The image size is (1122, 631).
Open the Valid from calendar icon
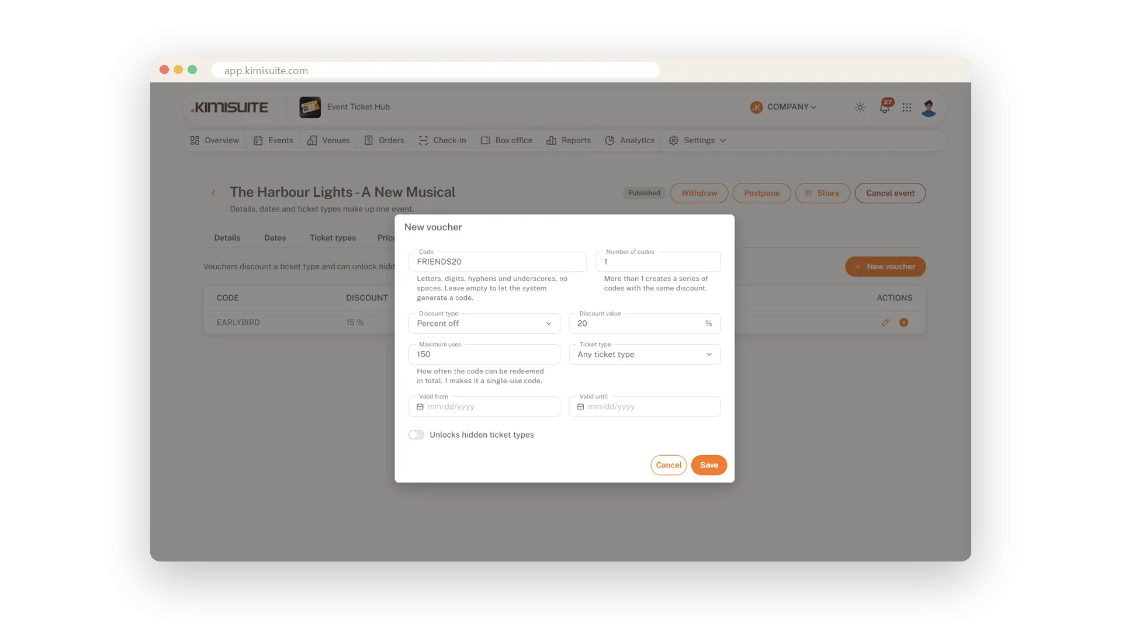pyautogui.click(x=420, y=407)
